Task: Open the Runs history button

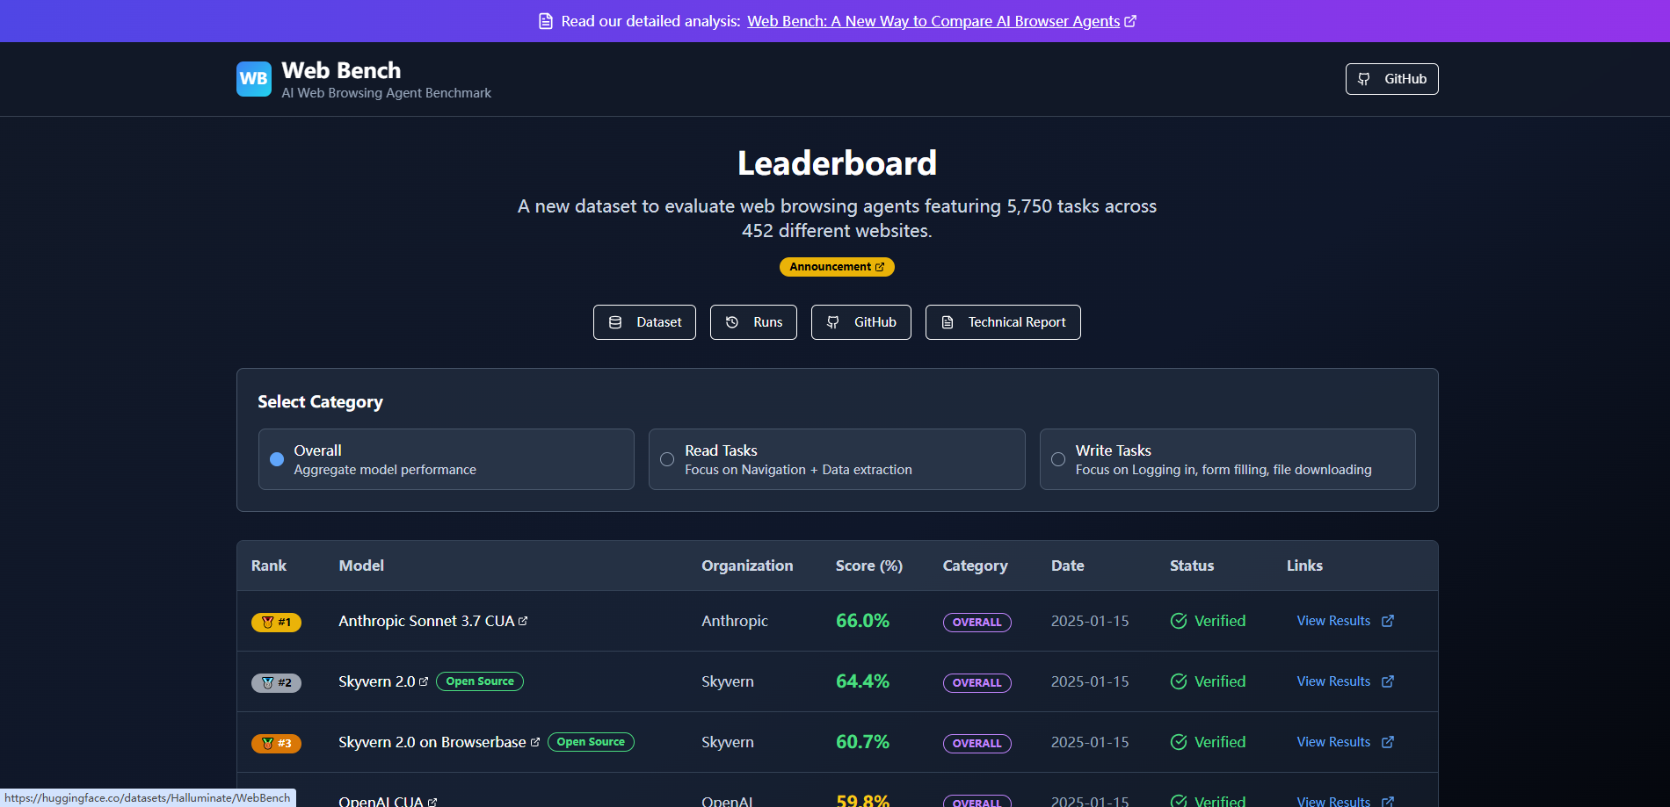Action: click(753, 322)
